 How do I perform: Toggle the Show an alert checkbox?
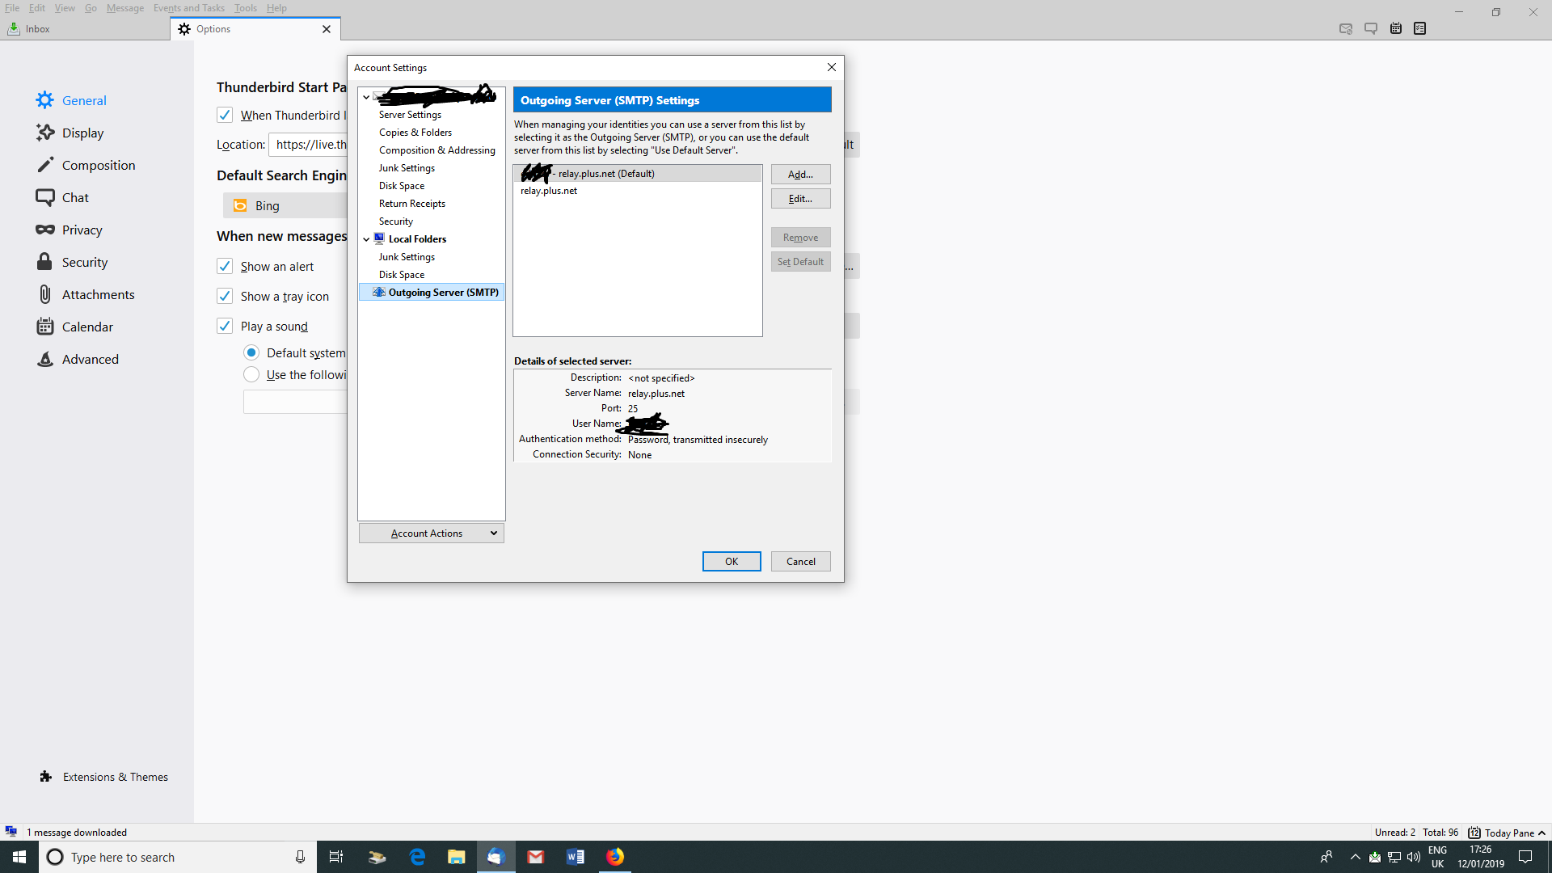point(225,266)
